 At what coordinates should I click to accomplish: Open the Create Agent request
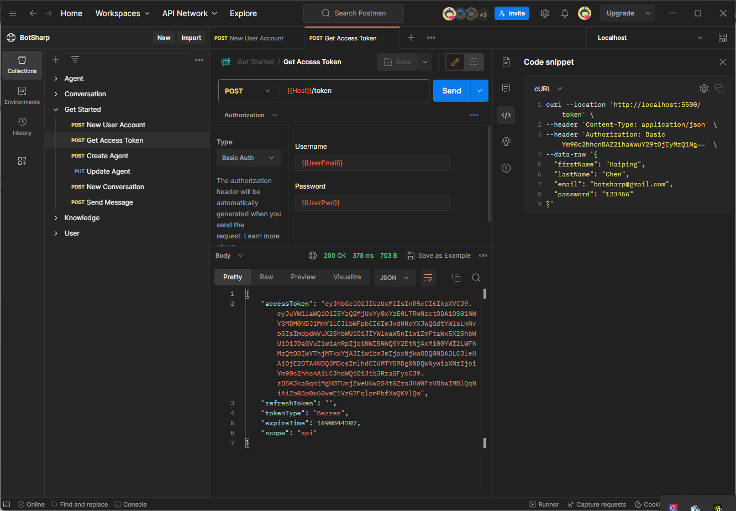click(107, 156)
